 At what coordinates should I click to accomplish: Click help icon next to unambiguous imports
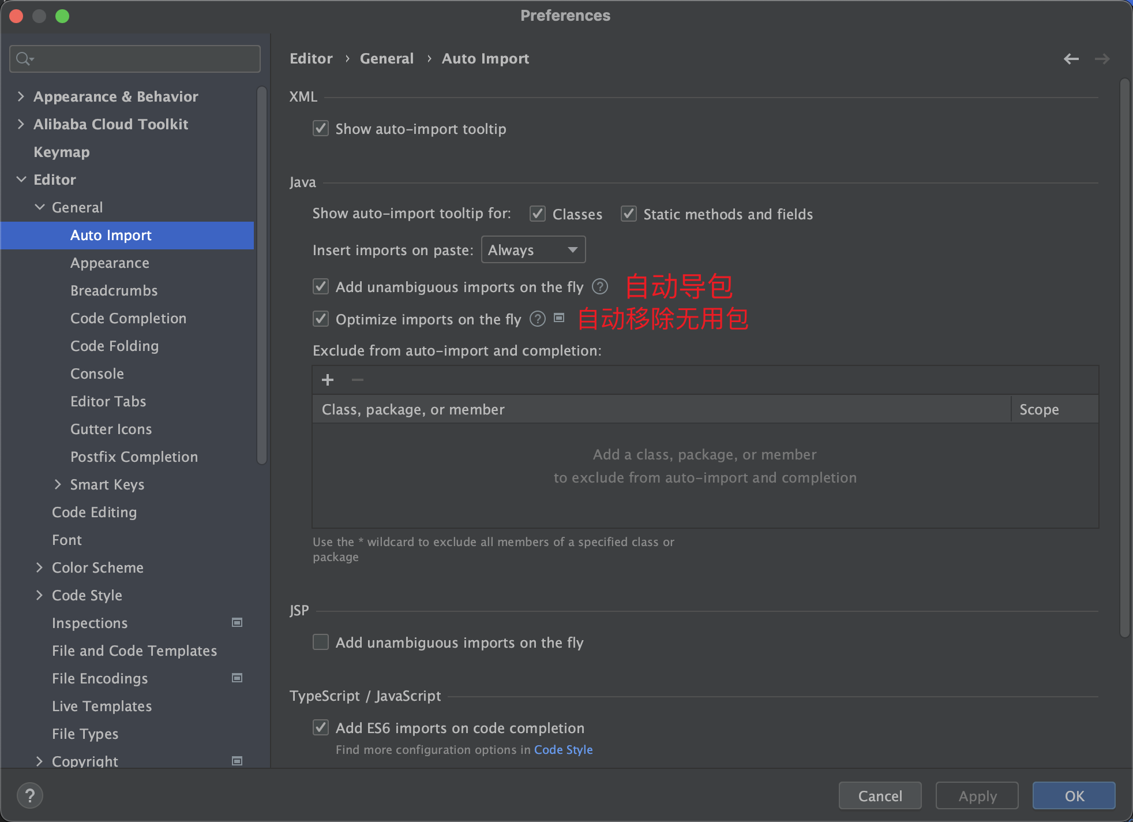click(x=600, y=286)
